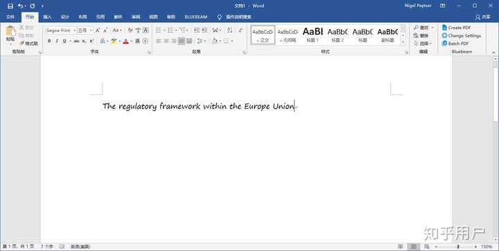Expand the numbered list dropdown
This screenshot has width=499, height=251.
(176, 31)
